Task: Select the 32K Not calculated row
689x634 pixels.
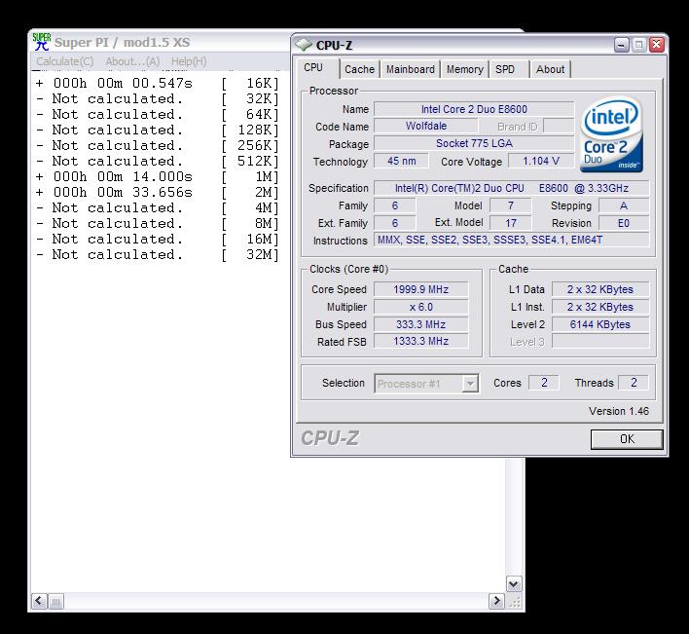Action: [158, 99]
